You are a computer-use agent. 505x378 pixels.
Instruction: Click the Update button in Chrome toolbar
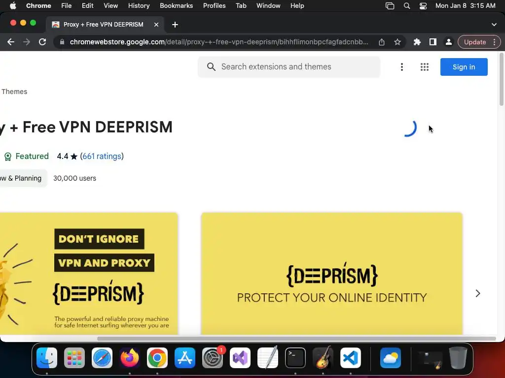[475, 42]
